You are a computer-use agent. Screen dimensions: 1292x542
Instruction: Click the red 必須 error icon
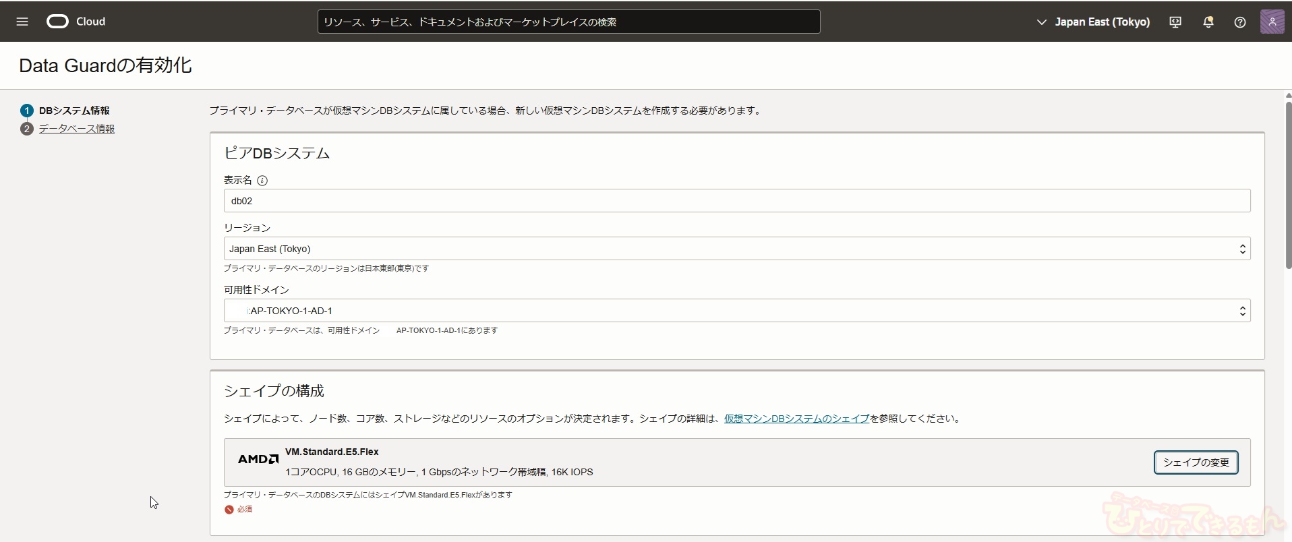[x=229, y=510]
